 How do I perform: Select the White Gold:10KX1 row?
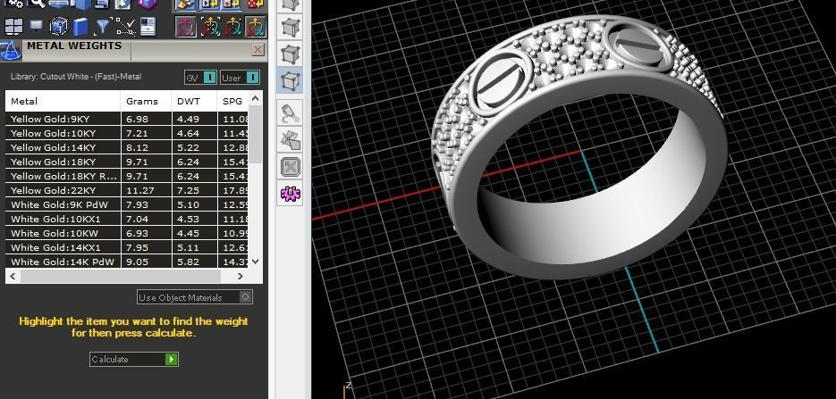click(127, 220)
